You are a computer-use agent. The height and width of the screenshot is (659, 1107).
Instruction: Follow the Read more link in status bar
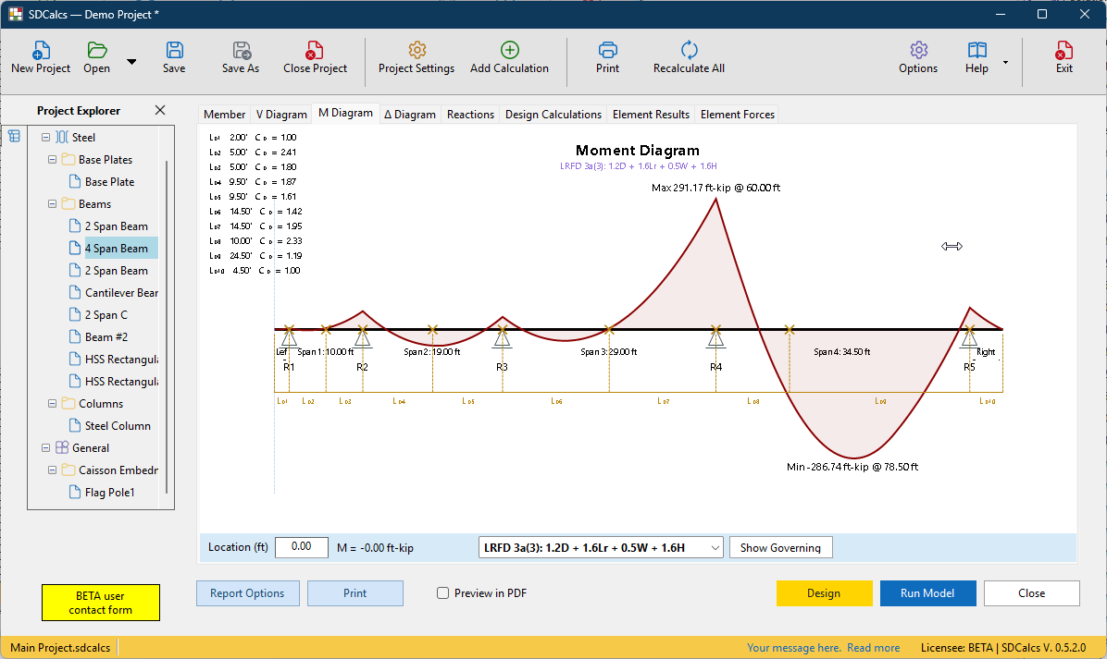pyautogui.click(x=874, y=648)
